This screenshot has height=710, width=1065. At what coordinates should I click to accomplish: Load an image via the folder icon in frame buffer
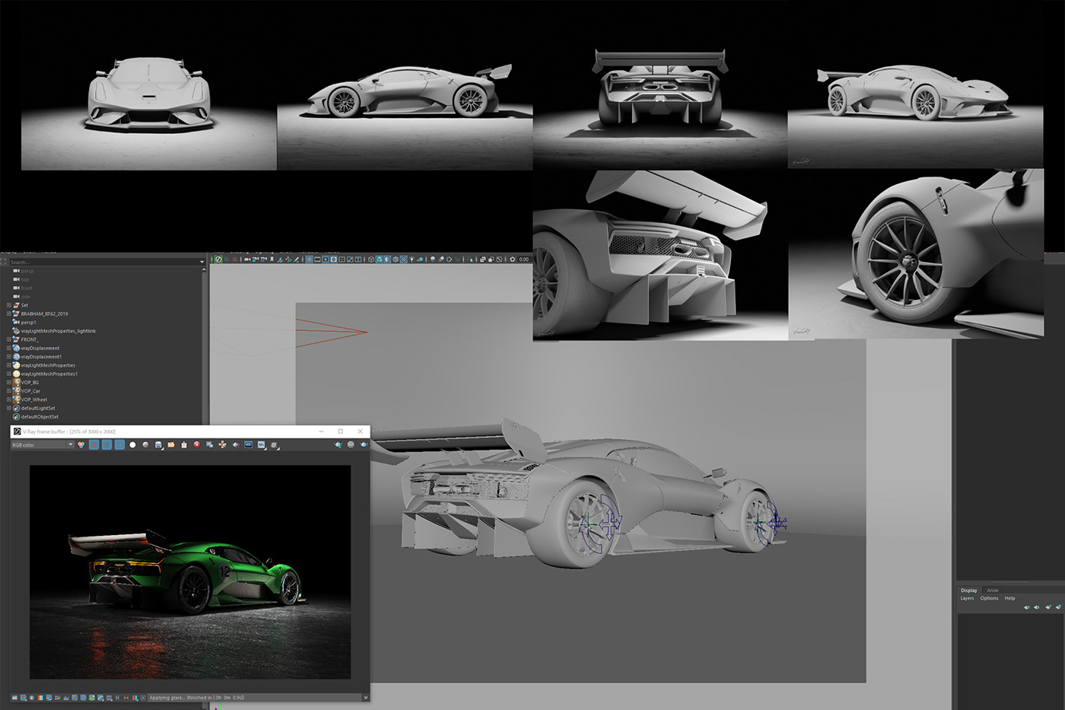coord(170,444)
